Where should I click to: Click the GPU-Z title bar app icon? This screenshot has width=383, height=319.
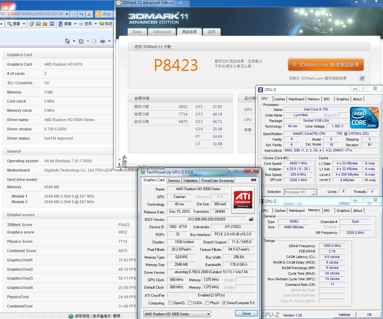pyautogui.click(x=143, y=172)
